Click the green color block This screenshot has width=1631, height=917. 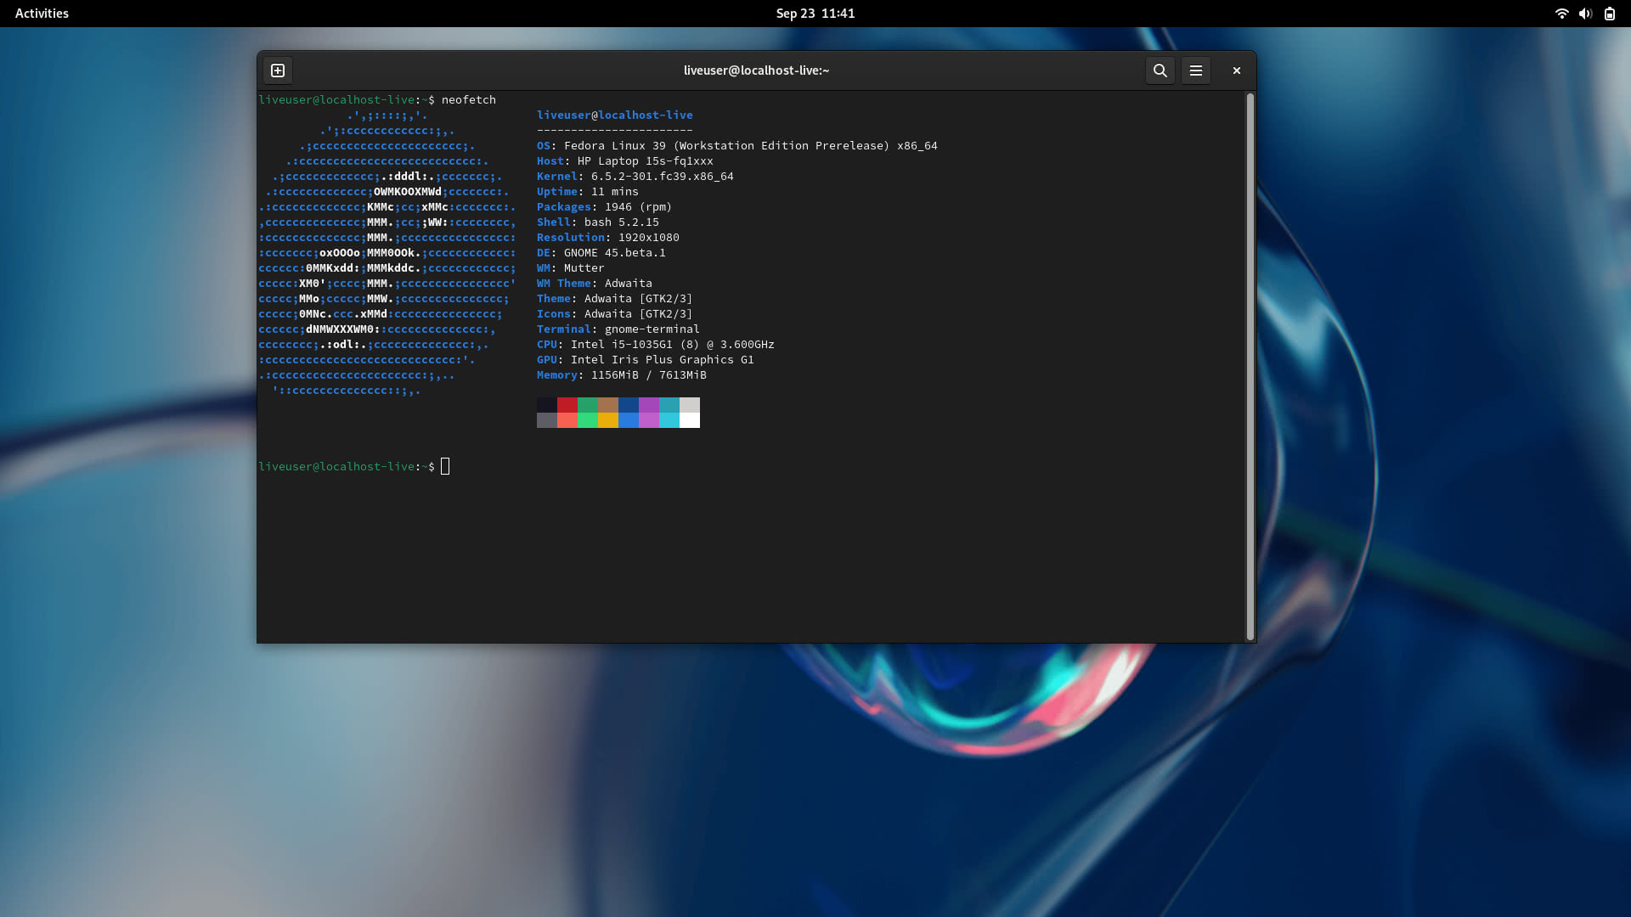pyautogui.click(x=587, y=405)
